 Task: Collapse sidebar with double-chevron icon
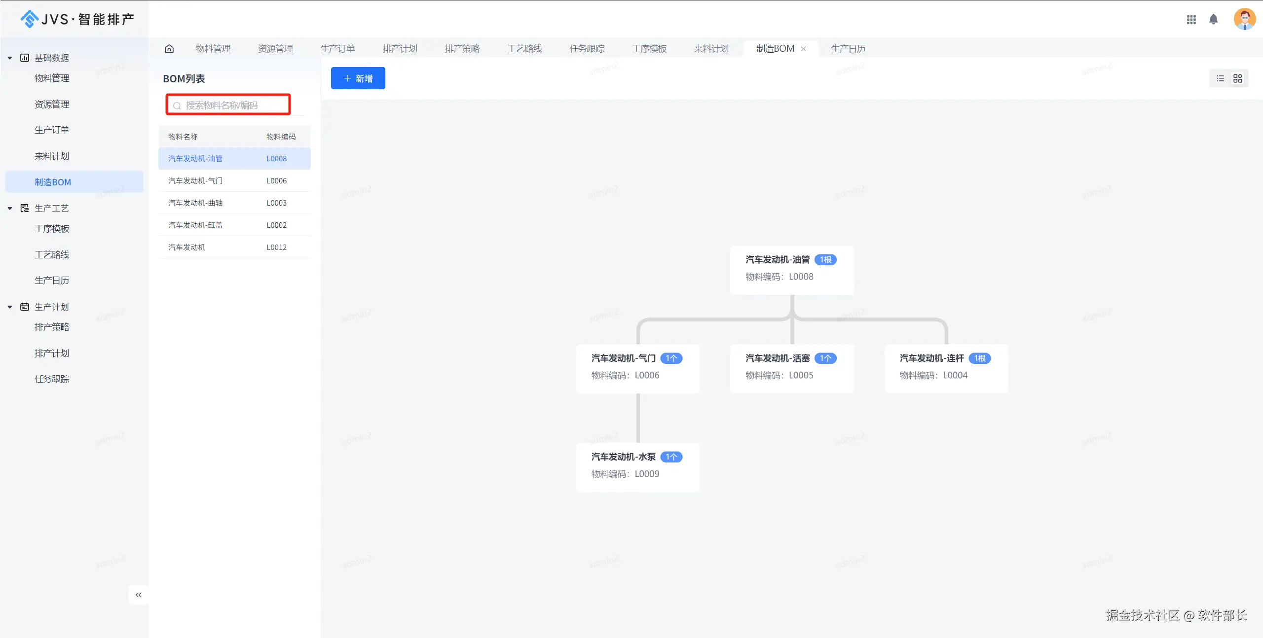[x=138, y=595]
